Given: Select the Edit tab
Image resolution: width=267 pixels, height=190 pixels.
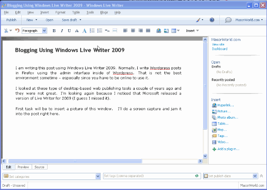Looking at the screenshot, I should tap(9, 167).
